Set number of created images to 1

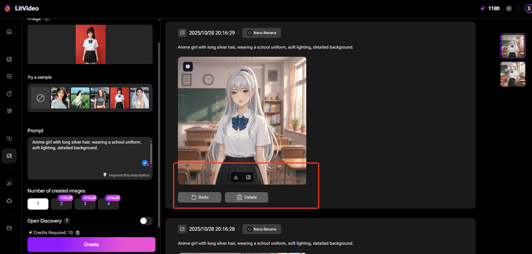click(38, 204)
